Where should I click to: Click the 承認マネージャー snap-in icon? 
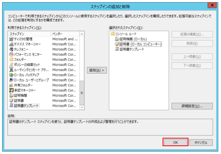click(11, 90)
